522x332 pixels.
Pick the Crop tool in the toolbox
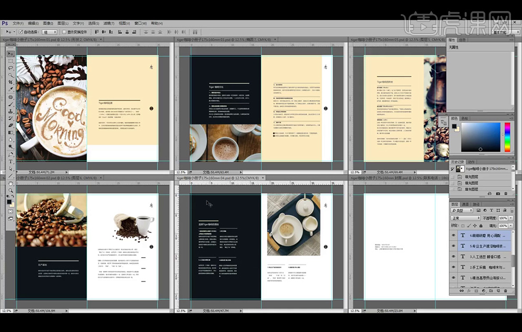[x=11, y=82]
